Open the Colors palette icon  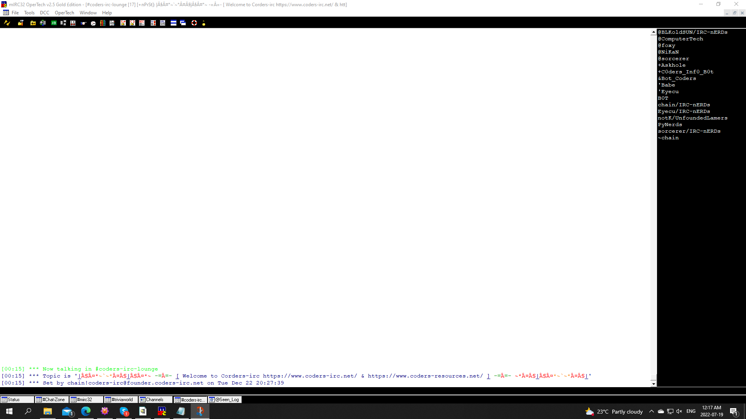point(103,23)
